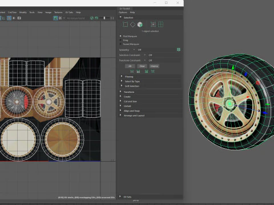Click the checker map icon next to texture display
This screenshot has height=205, width=274.
point(60,18)
